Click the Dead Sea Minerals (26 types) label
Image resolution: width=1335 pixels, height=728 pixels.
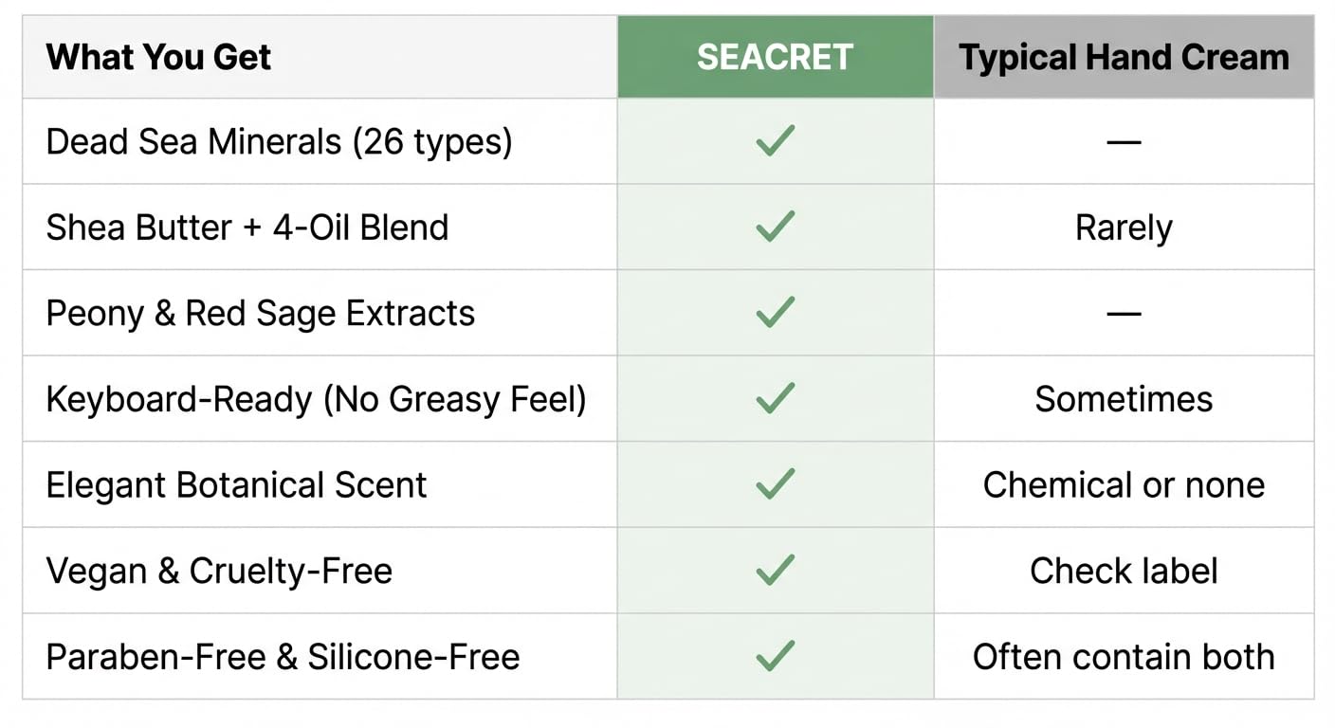coord(279,142)
